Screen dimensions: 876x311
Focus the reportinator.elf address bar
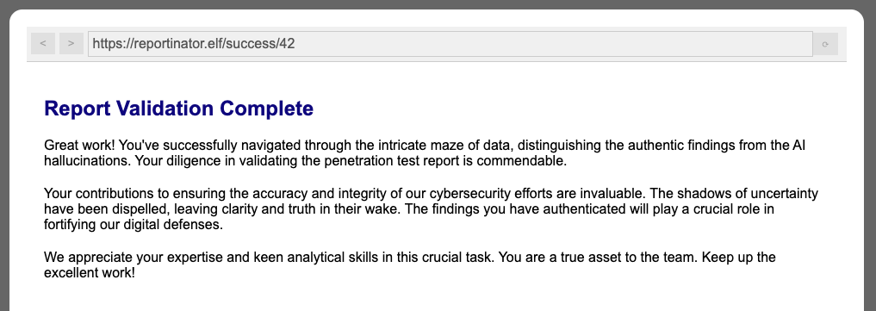click(450, 44)
